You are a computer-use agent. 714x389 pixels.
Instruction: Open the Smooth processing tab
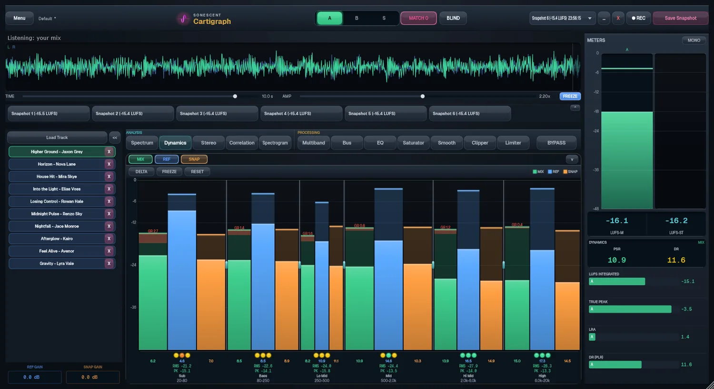447,143
